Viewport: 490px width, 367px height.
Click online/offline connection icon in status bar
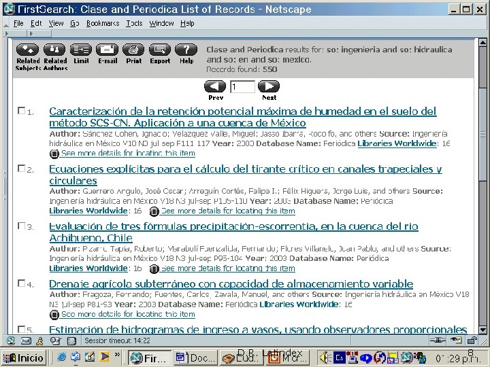[x=438, y=340]
